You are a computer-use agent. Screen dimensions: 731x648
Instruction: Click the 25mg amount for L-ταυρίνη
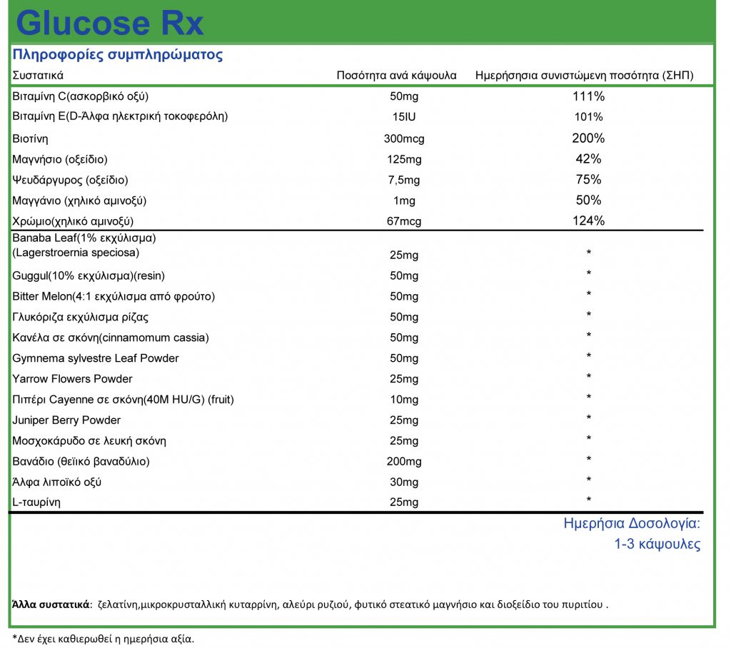pyautogui.click(x=404, y=502)
